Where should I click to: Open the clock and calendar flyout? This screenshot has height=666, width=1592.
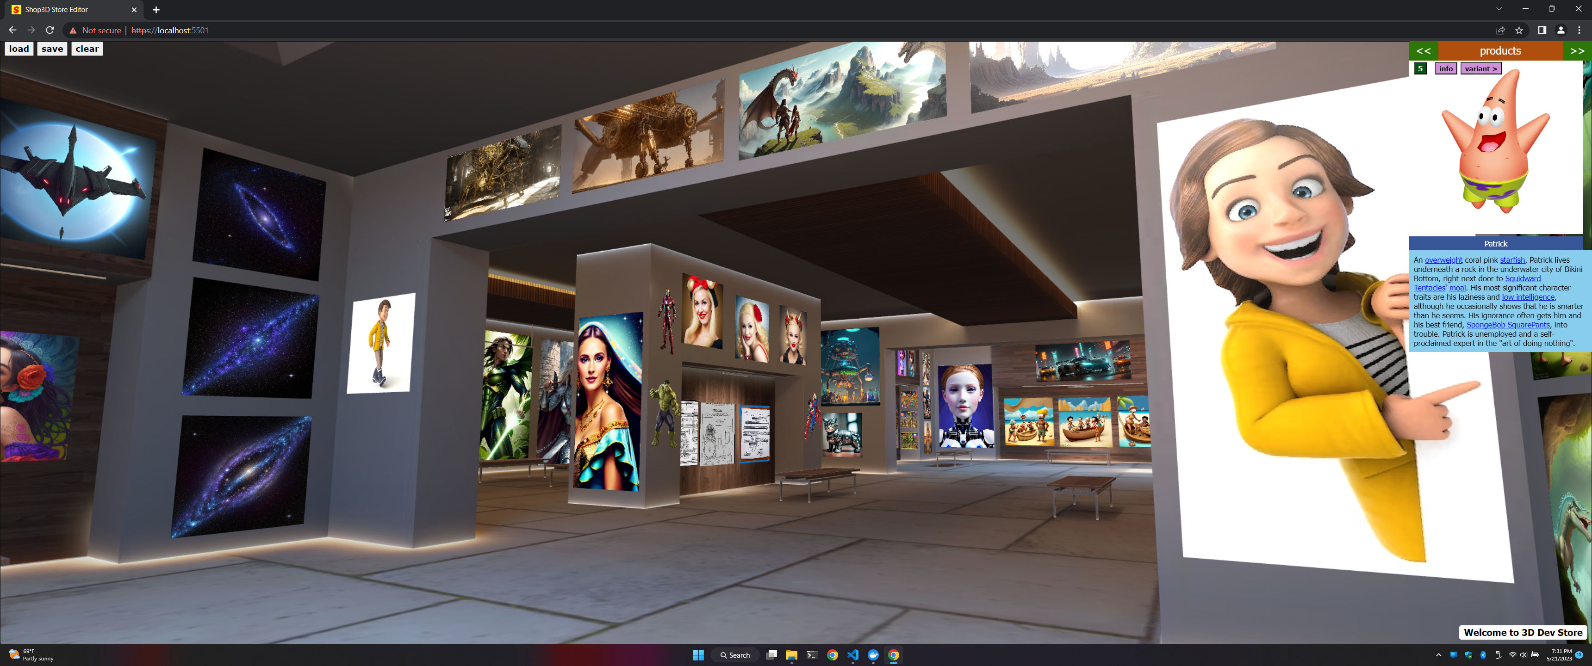[1559, 655]
